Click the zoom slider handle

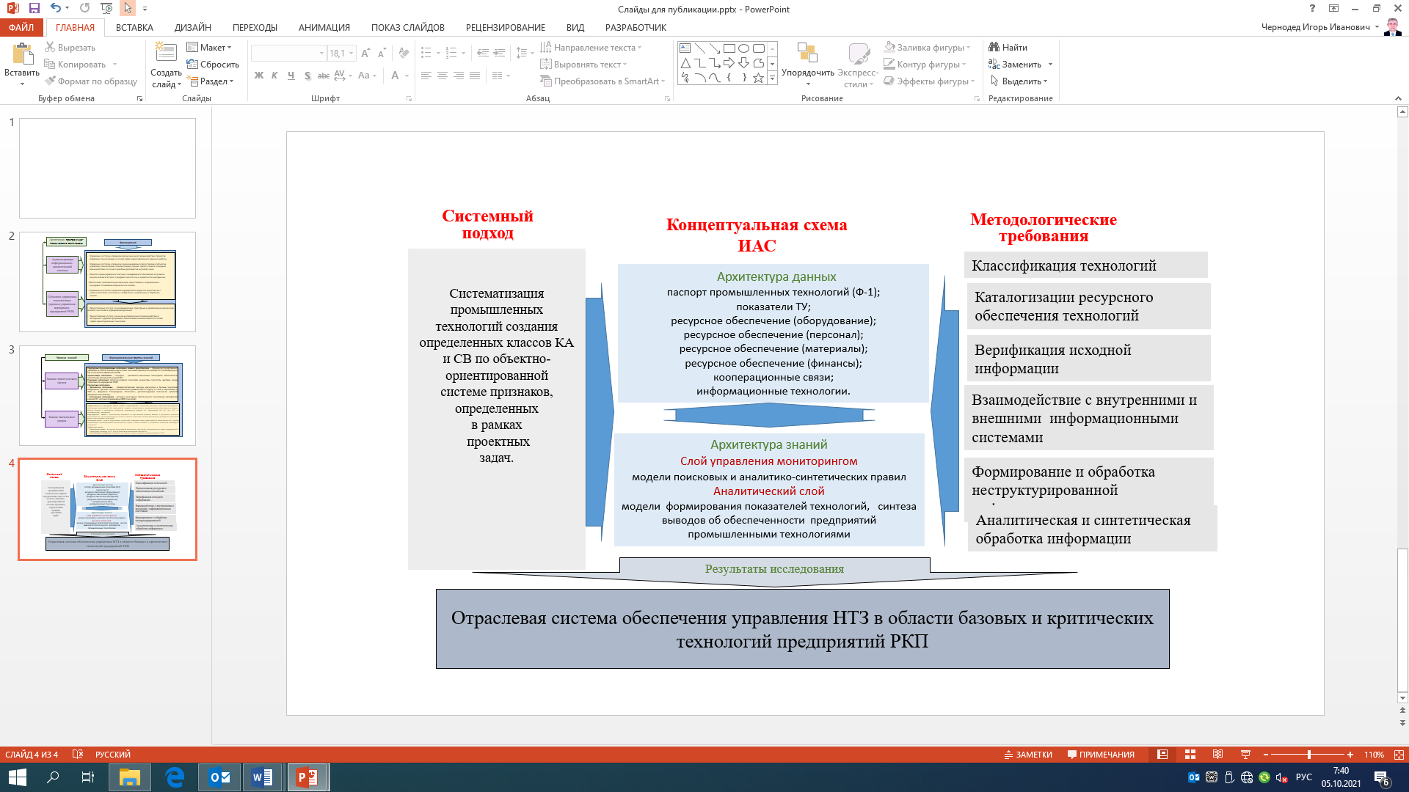(x=1309, y=755)
